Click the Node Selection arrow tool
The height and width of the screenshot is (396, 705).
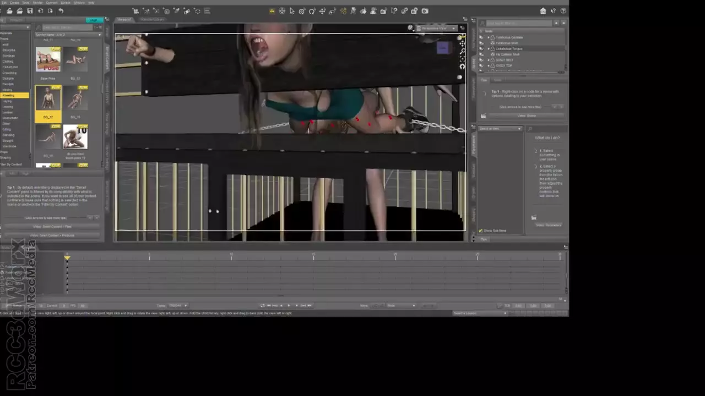[x=292, y=11]
